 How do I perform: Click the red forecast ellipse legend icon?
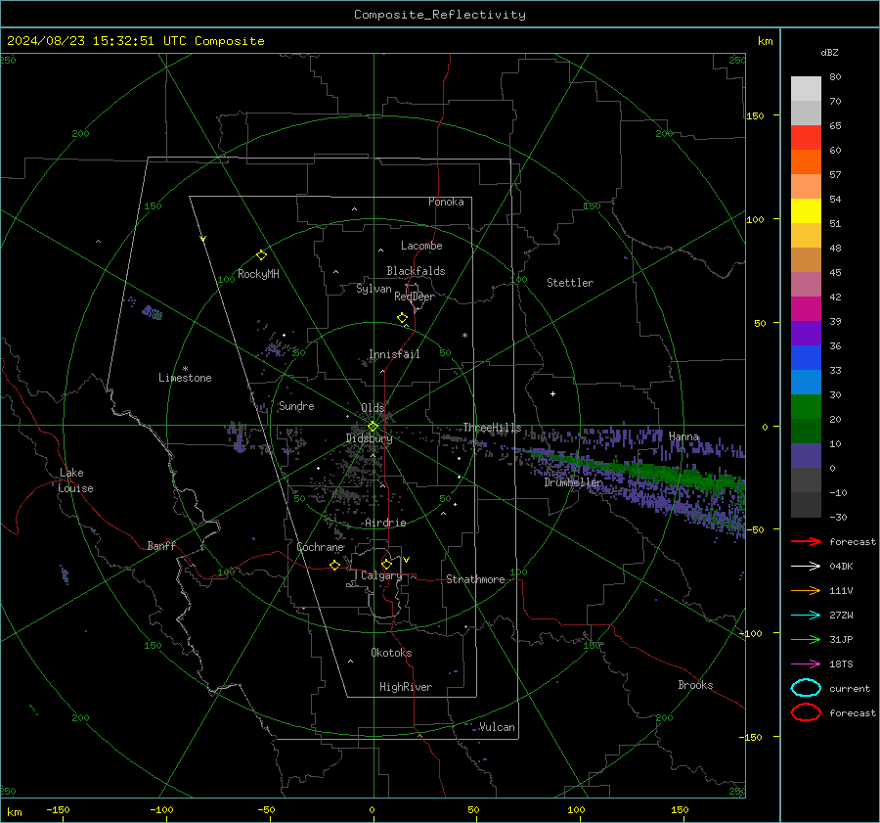click(806, 712)
